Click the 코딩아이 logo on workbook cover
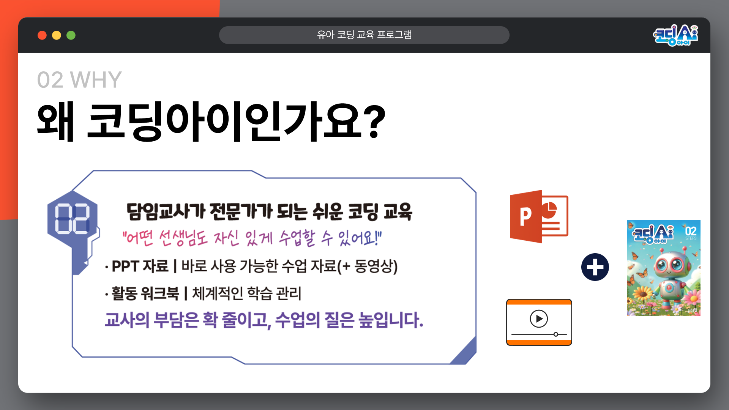Image resolution: width=729 pixels, height=410 pixels. tap(652, 234)
